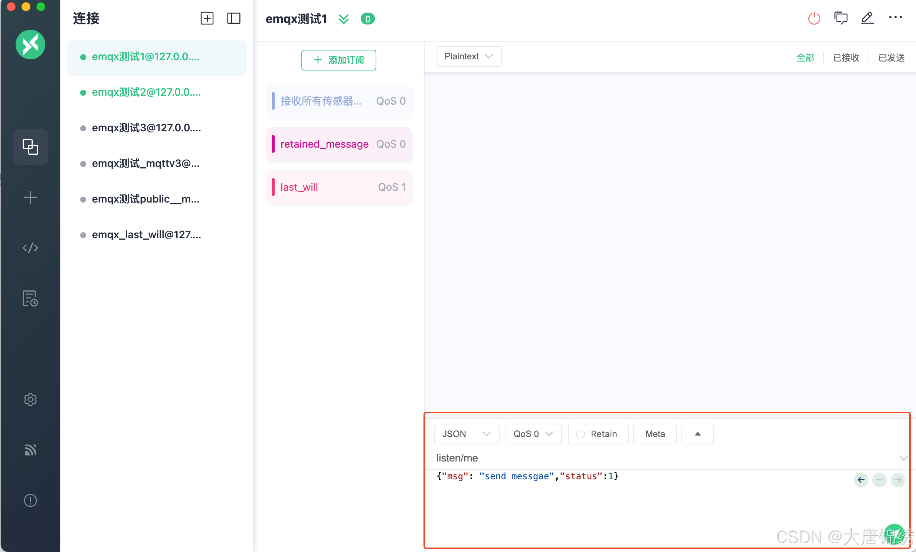Expand connection details double chevron

(344, 19)
